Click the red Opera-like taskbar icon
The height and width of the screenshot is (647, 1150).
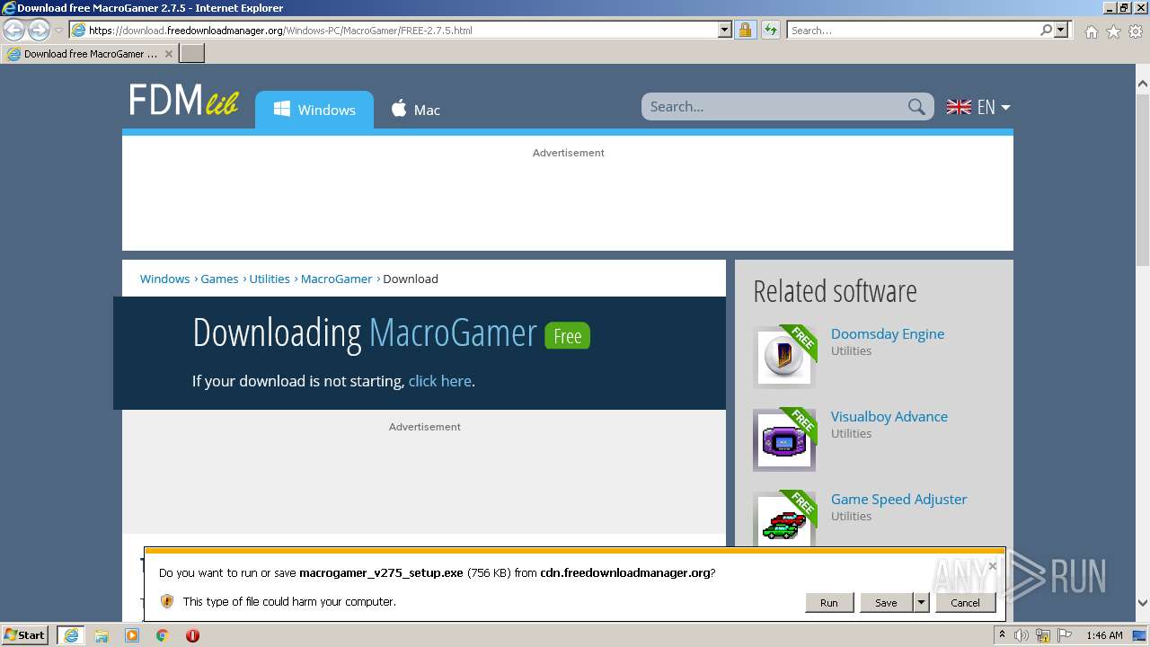click(192, 635)
